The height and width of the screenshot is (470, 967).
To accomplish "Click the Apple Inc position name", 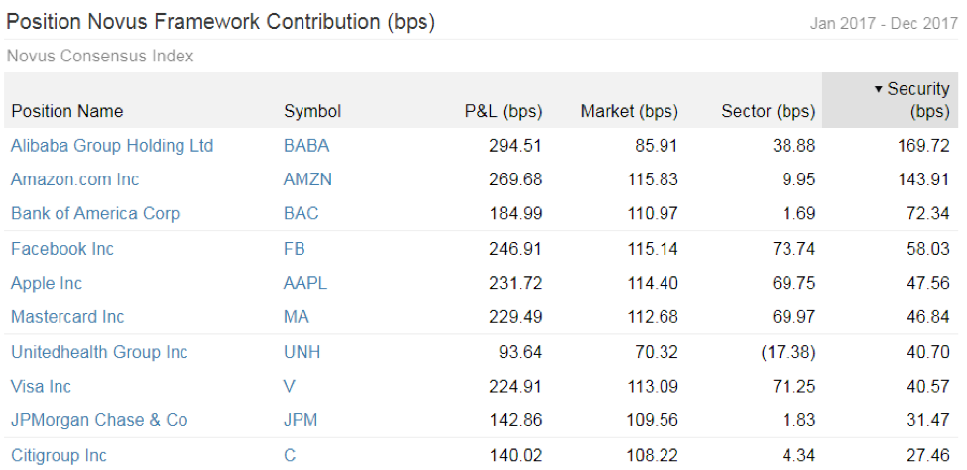I will 47,284.
